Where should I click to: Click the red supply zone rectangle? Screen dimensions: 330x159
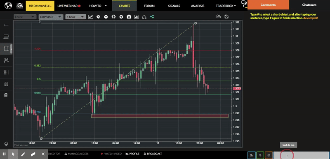pos(160,115)
